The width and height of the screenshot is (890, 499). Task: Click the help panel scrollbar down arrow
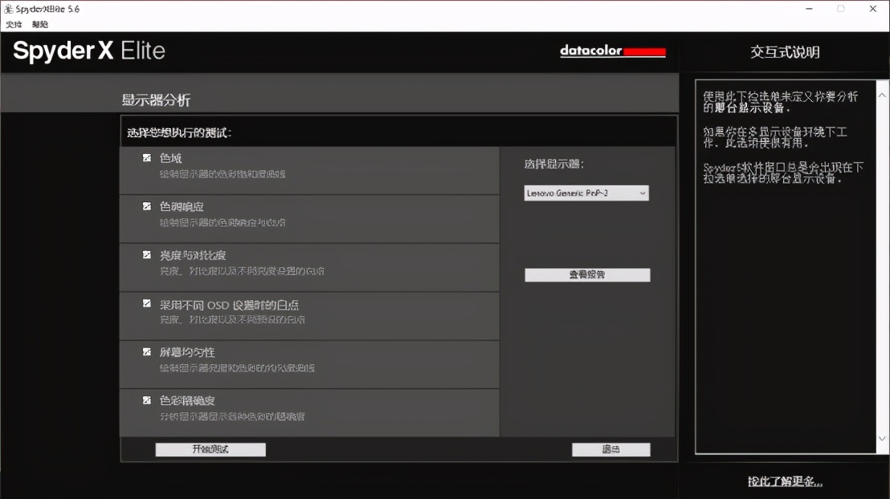pyautogui.click(x=882, y=438)
